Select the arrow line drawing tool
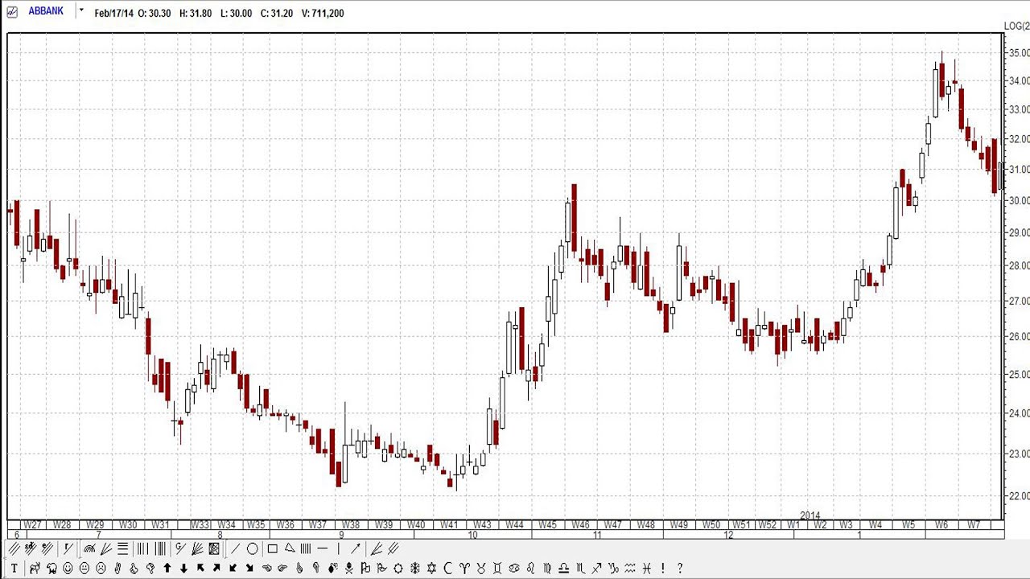Viewport: 1030px width, 579px height. click(x=355, y=548)
